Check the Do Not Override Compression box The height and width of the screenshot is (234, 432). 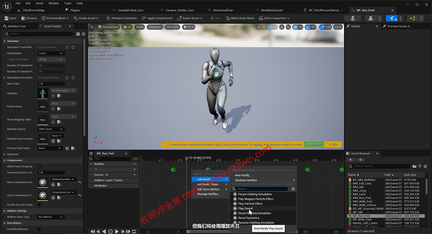point(39,205)
